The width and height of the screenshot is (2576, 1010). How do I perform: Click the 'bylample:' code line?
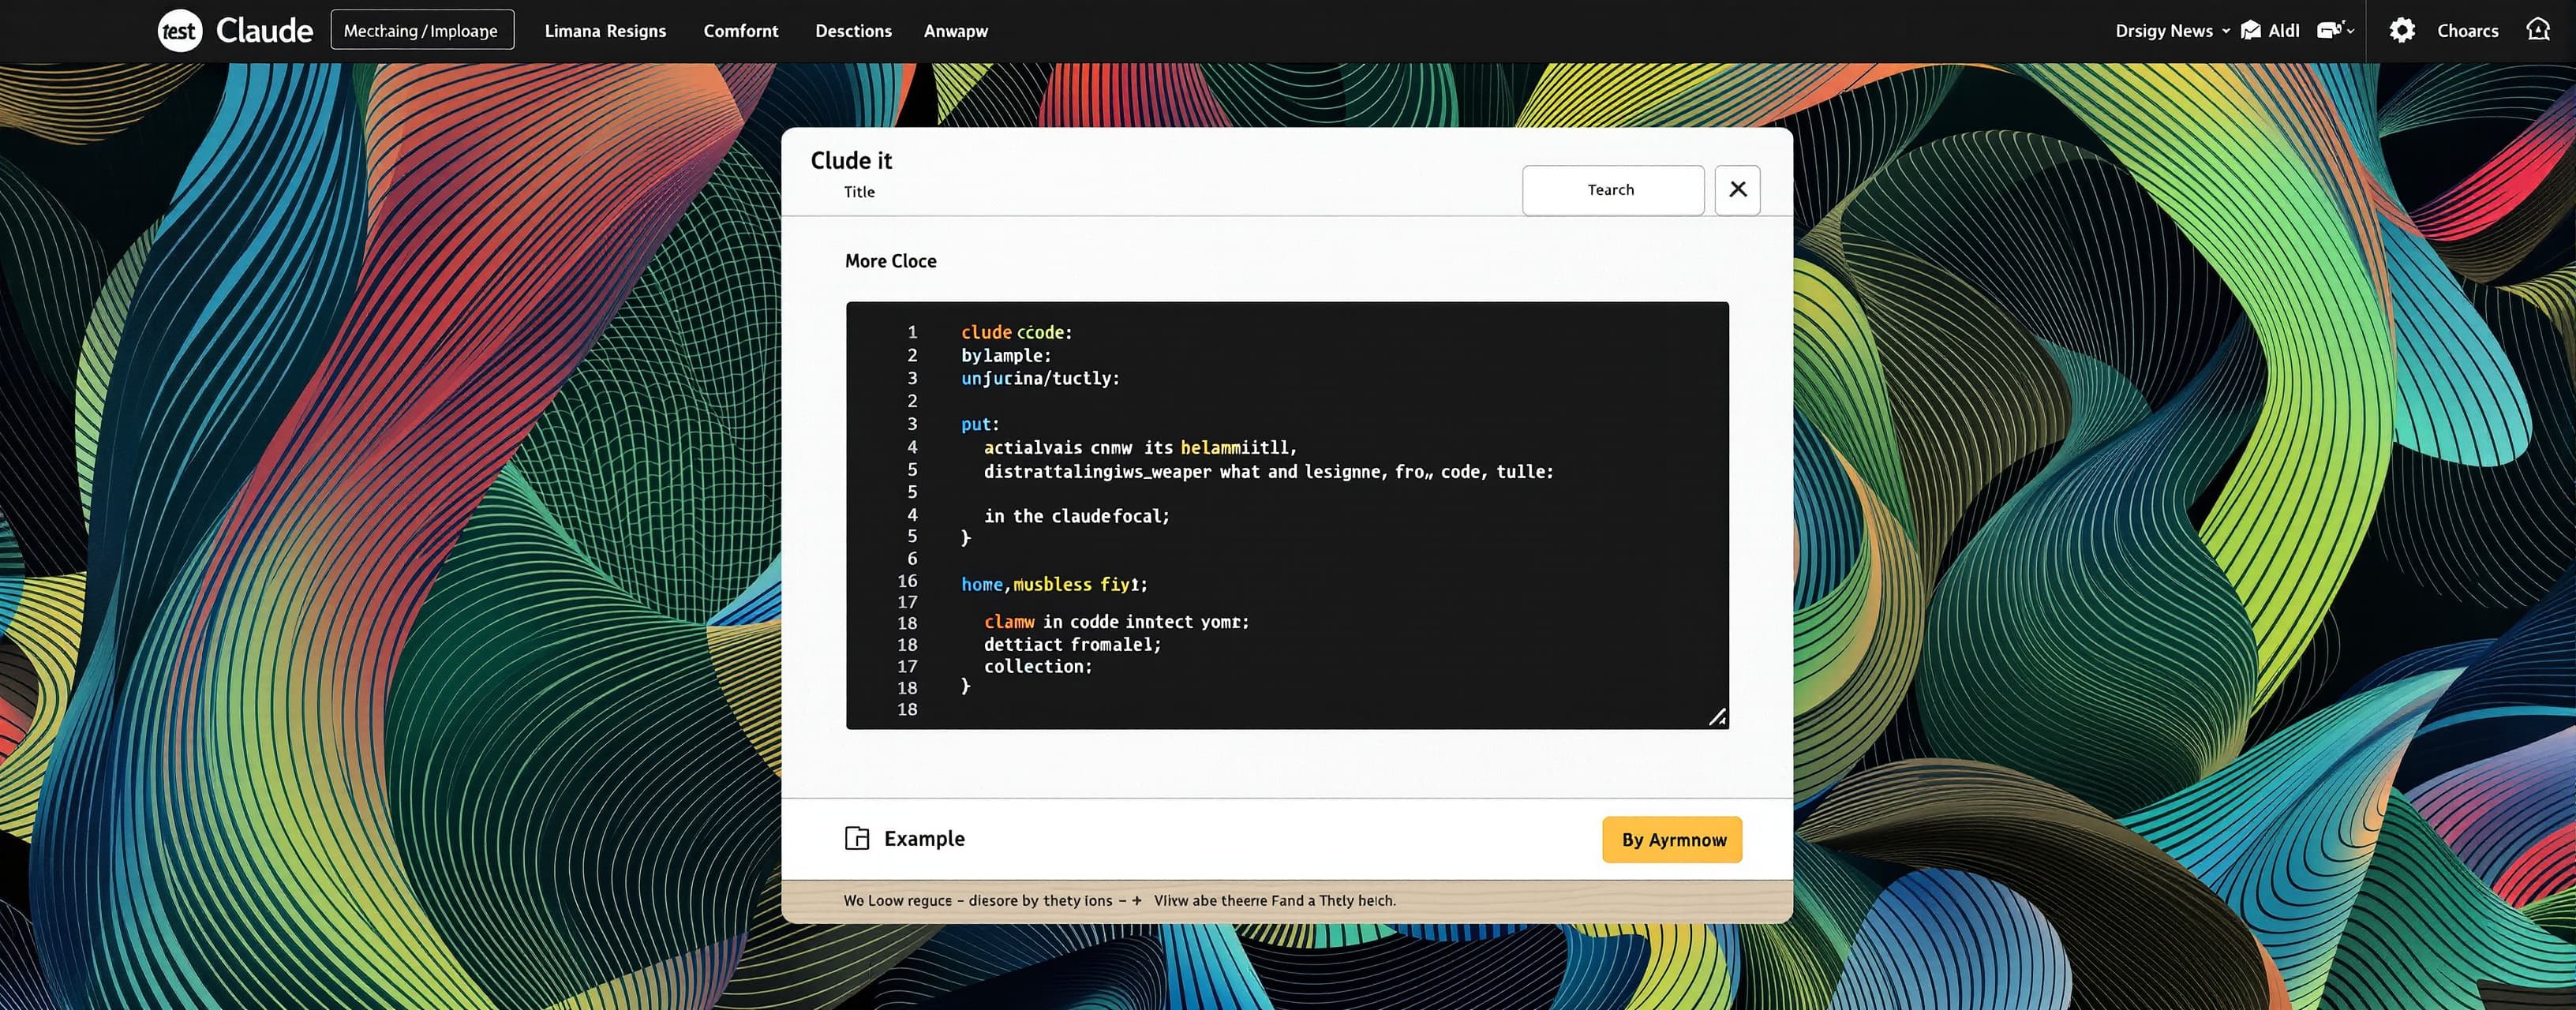[1006, 355]
